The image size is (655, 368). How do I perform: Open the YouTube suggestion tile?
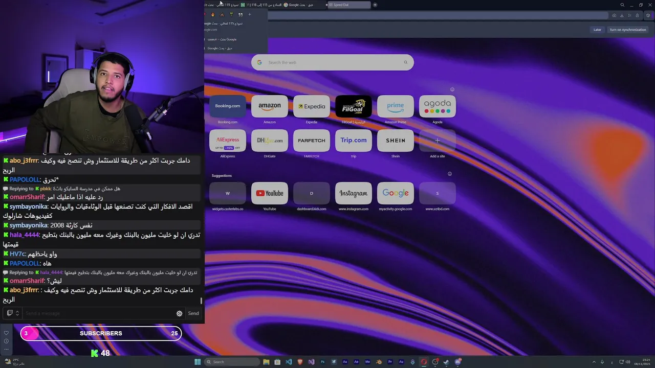pos(270,193)
